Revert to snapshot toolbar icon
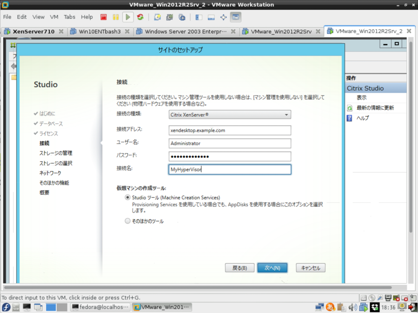The image size is (418, 313). point(169,17)
